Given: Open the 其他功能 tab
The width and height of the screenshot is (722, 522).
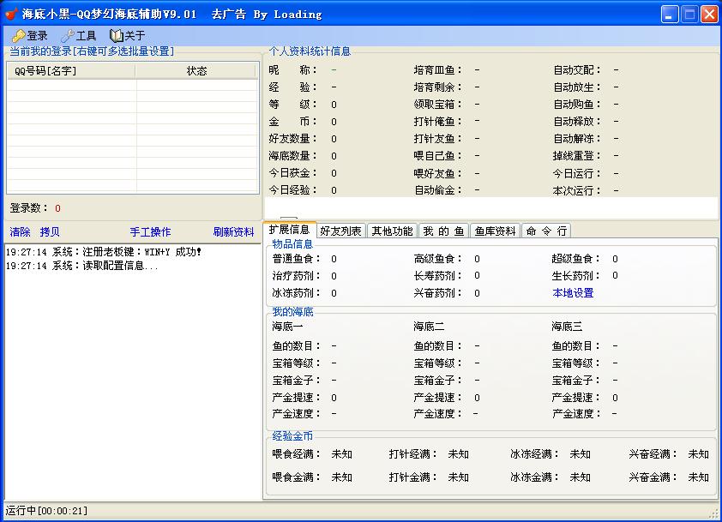Looking at the screenshot, I should click(x=392, y=231).
